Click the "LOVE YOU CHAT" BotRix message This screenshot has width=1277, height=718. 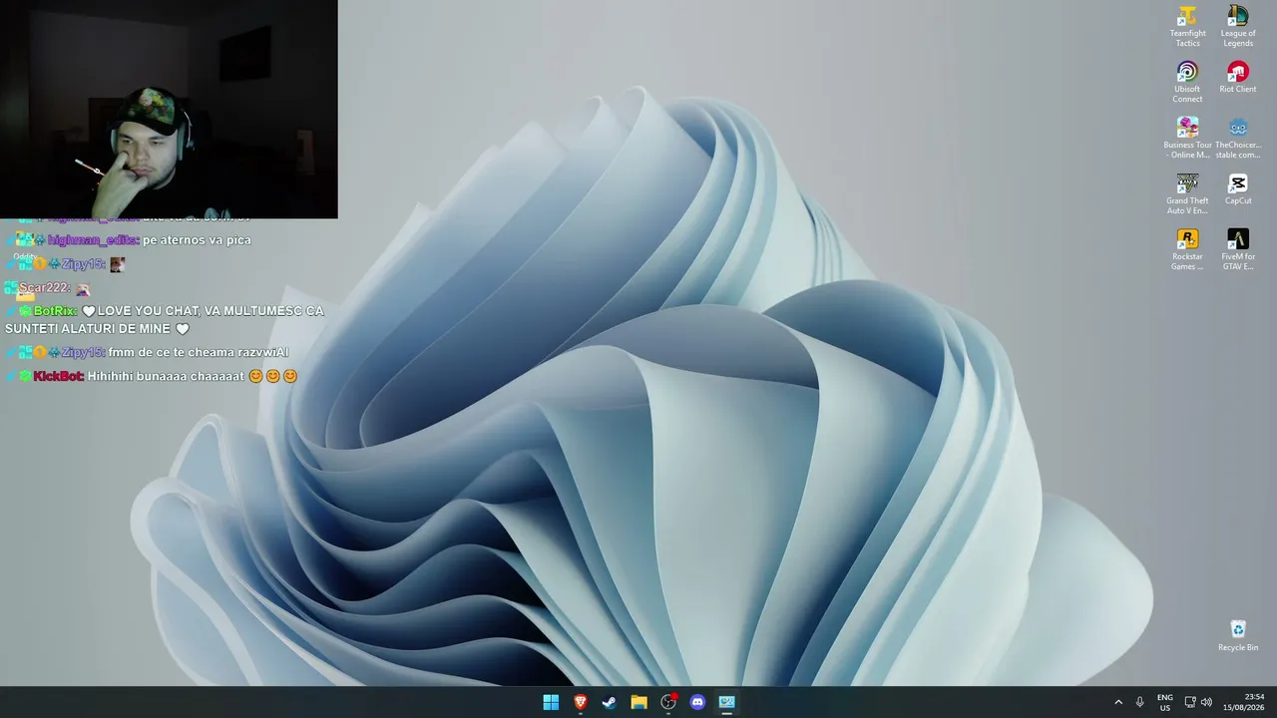coord(165,320)
